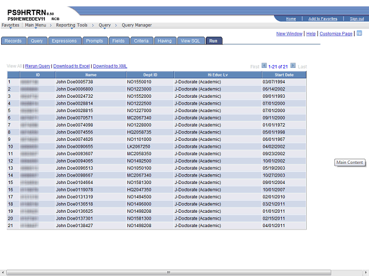Click department cell NO1227000
369x276 pixels.
[139, 110]
